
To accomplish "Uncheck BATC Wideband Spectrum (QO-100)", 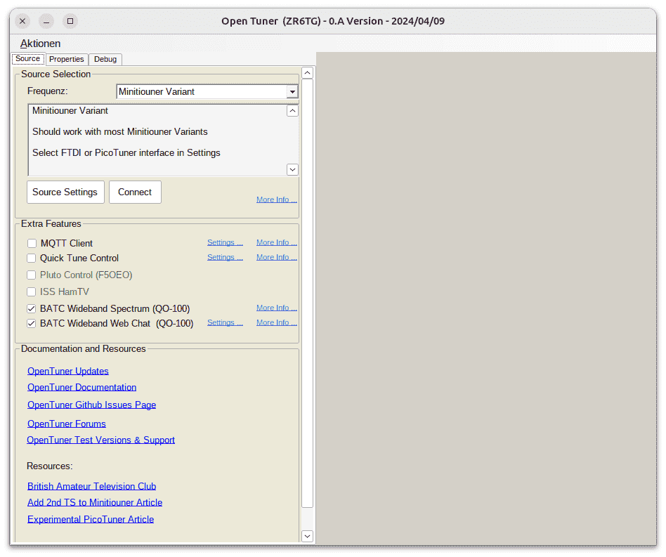I will [32, 308].
